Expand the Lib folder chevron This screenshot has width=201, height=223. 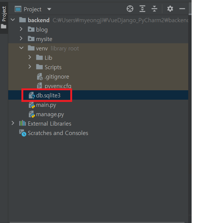[30, 57]
